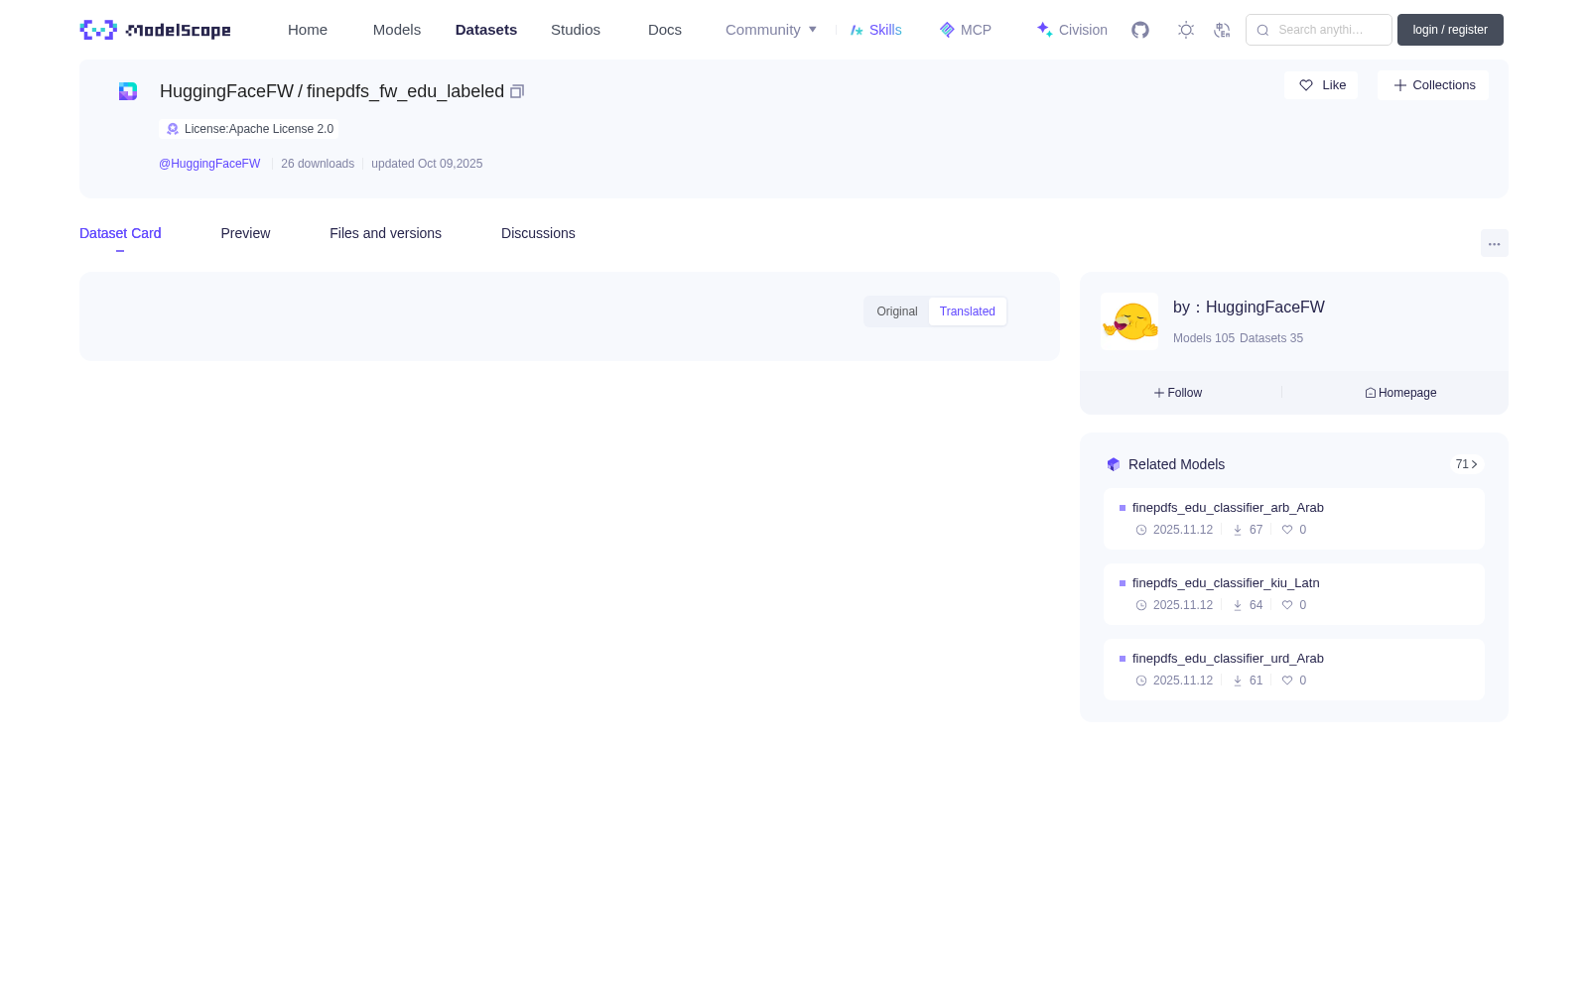Image resolution: width=1588 pixels, height=992 pixels.
Task: Click the 'Models 105' author stat
Action: tap(1204, 338)
